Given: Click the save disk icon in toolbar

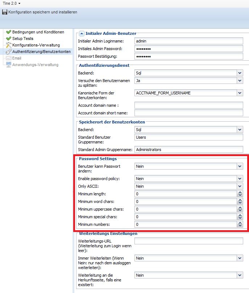Looking at the screenshot, I should [x=5, y=12].
